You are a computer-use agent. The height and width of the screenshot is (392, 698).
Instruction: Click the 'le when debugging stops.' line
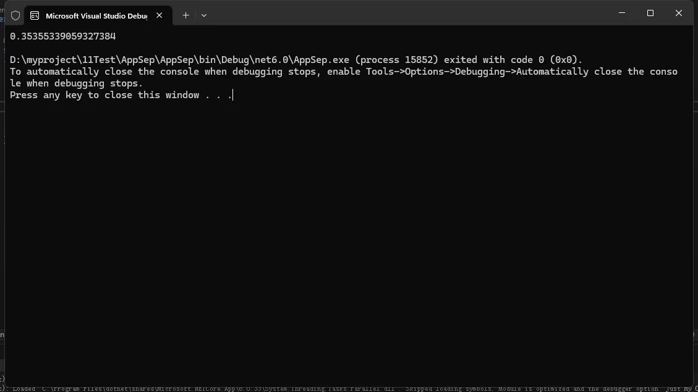point(76,83)
